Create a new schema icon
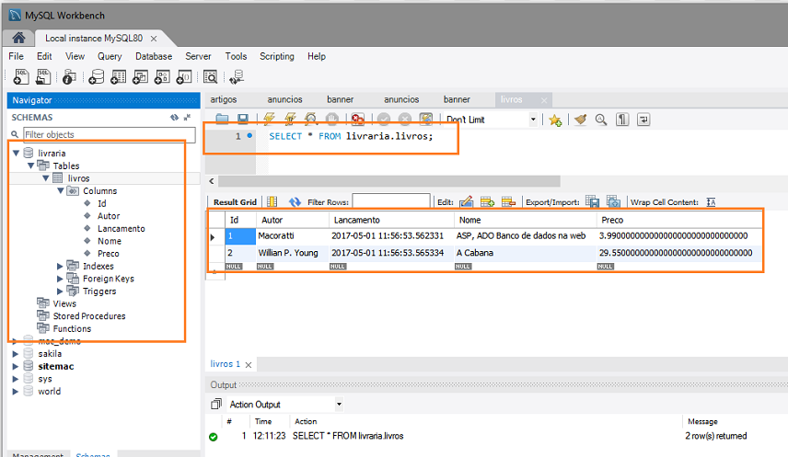Image resolution: width=788 pixels, height=457 pixels. tap(96, 77)
